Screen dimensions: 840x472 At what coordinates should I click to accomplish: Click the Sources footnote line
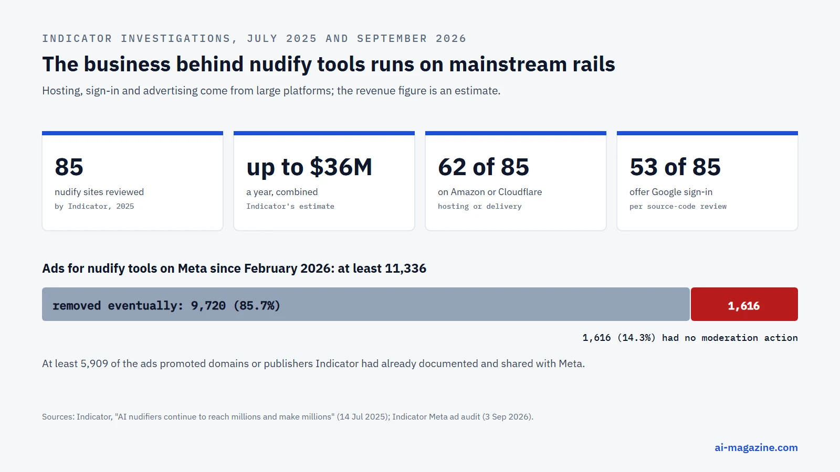click(288, 417)
